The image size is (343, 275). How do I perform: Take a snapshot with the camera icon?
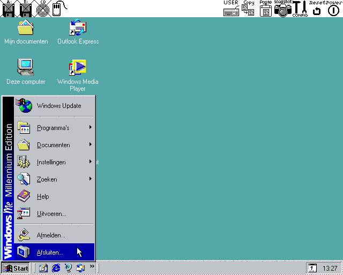[x=283, y=9]
